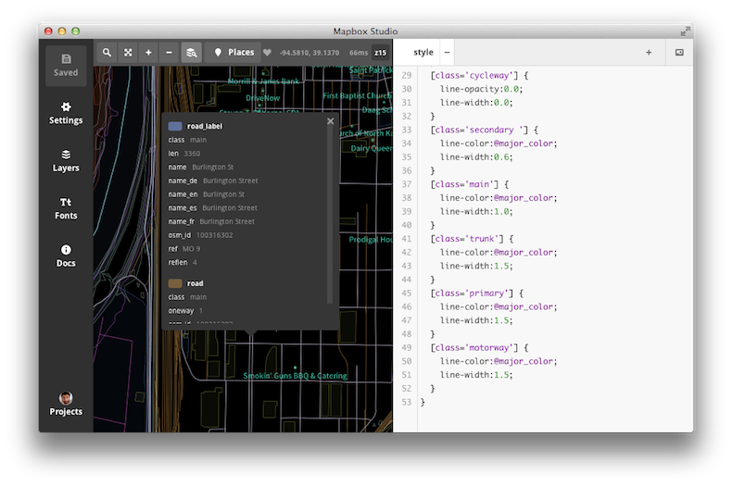This screenshot has width=732, height=486.
Task: Click the popup scrollbar
Action: click(330, 217)
